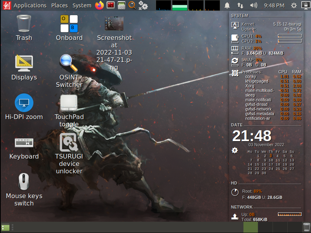Open the Keyboard settings icon
Viewport: 311px width, 233px height.
24,143
